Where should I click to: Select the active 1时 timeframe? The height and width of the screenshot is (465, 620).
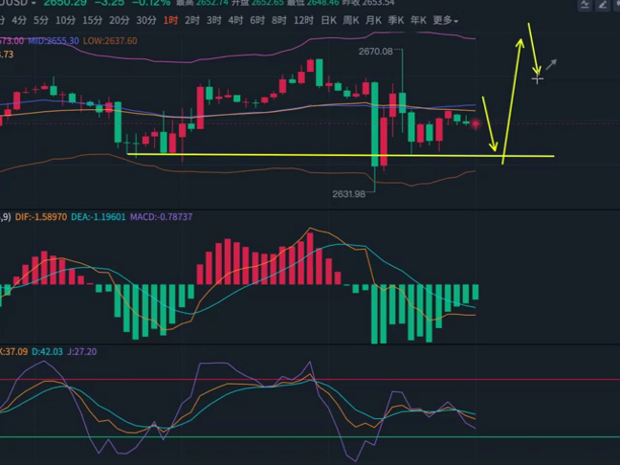pyautogui.click(x=170, y=20)
